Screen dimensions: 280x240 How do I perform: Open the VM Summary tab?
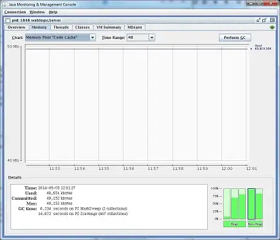109,27
